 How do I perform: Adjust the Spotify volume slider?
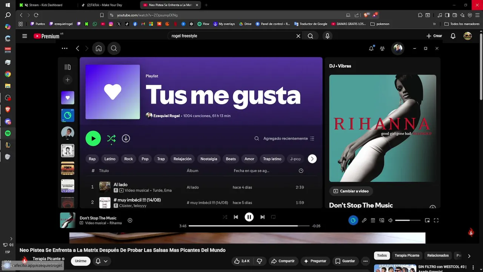408,220
